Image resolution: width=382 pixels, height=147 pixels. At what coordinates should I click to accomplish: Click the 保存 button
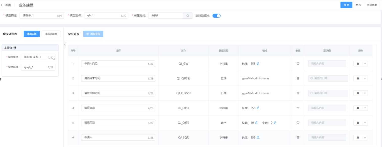point(346,5)
